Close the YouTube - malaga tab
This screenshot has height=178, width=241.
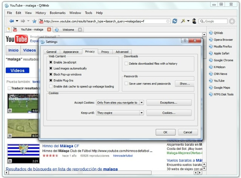tap(49, 29)
